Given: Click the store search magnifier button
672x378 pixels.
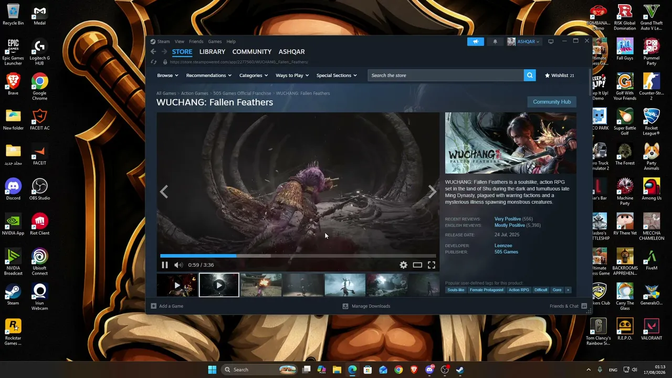Looking at the screenshot, I should [x=530, y=75].
